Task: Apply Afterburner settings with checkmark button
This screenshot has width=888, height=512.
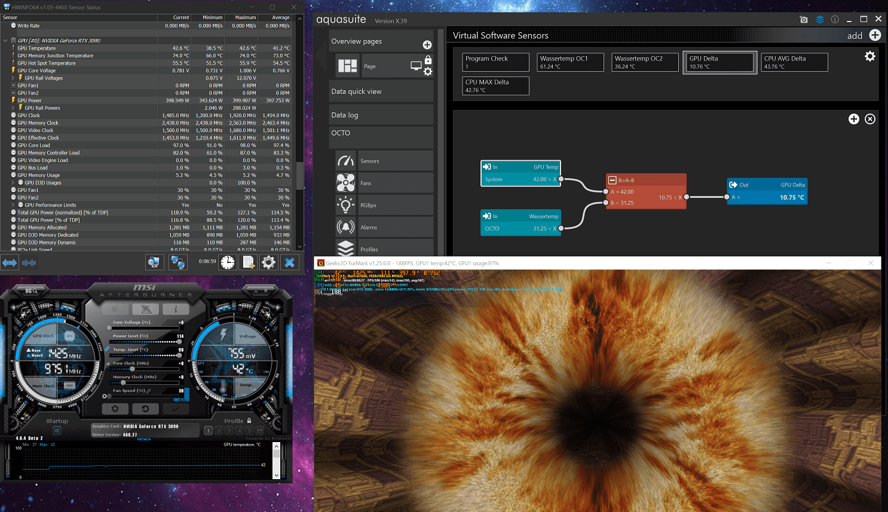Action: pos(176,409)
